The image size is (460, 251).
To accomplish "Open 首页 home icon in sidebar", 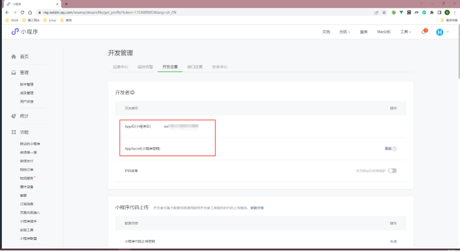I will [13, 57].
